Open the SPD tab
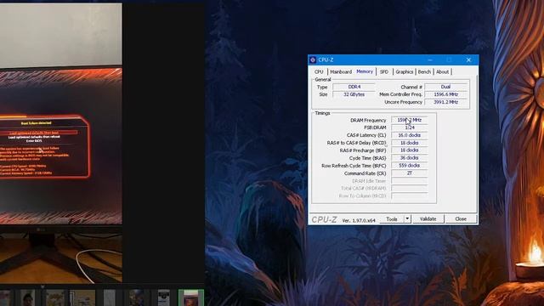Image resolution: width=544 pixels, height=306 pixels. pos(384,71)
